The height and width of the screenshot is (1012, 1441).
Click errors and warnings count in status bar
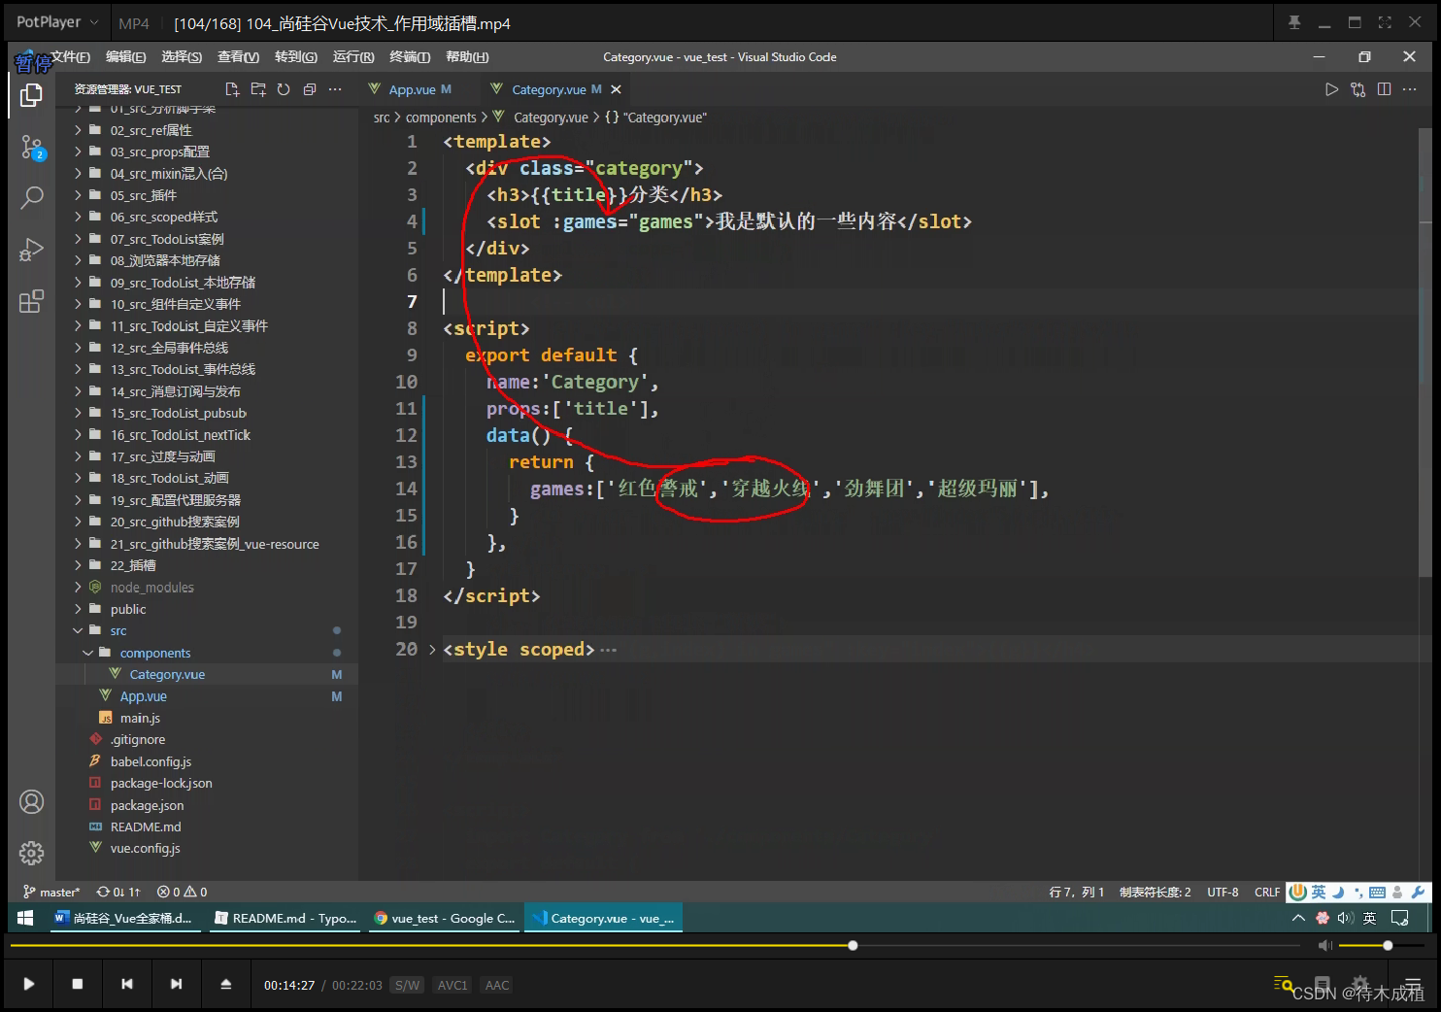182,892
